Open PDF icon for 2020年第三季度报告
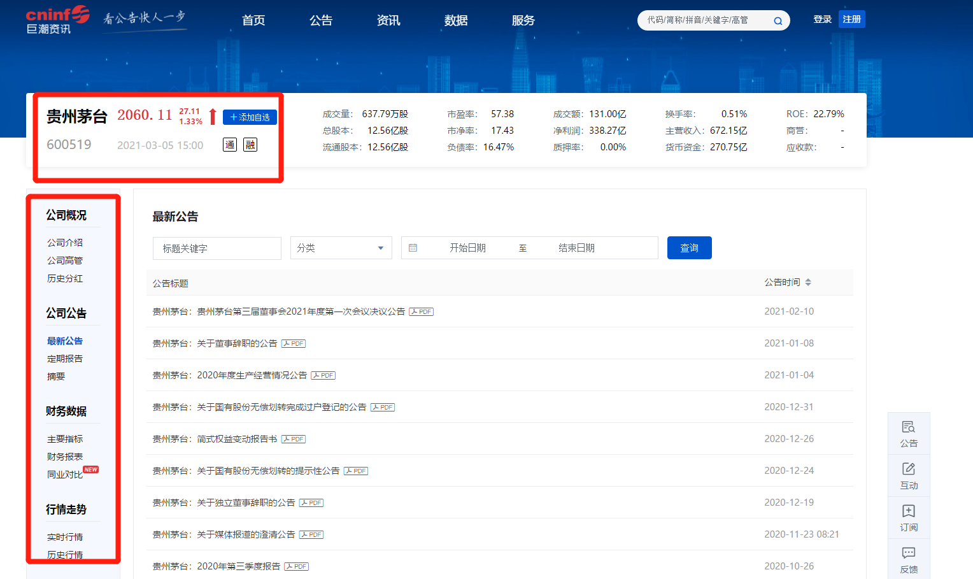This screenshot has width=973, height=579. (296, 566)
